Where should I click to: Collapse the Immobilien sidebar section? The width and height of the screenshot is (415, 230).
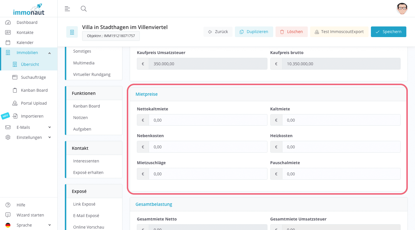click(x=50, y=53)
